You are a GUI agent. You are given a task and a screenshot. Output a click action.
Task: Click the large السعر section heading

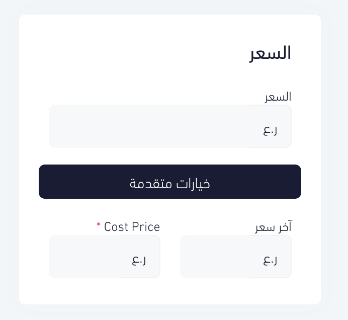tap(270, 53)
